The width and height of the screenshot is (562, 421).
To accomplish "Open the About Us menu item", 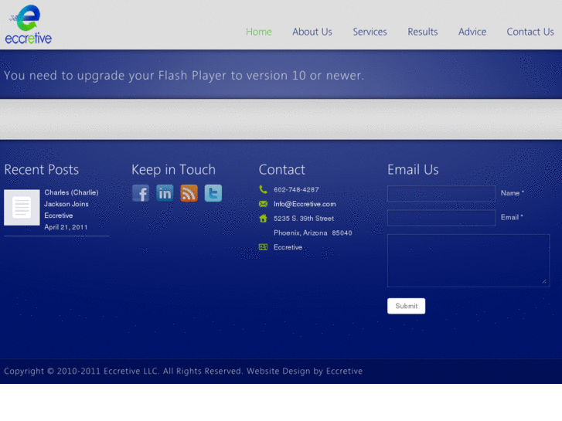I will (x=312, y=32).
